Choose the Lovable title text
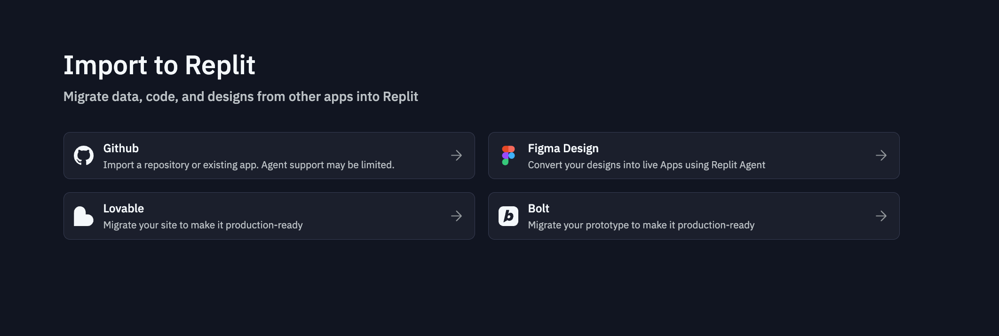Screen dimensions: 999x336 tap(124, 209)
